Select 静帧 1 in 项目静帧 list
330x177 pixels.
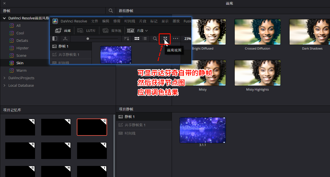tap(144, 117)
